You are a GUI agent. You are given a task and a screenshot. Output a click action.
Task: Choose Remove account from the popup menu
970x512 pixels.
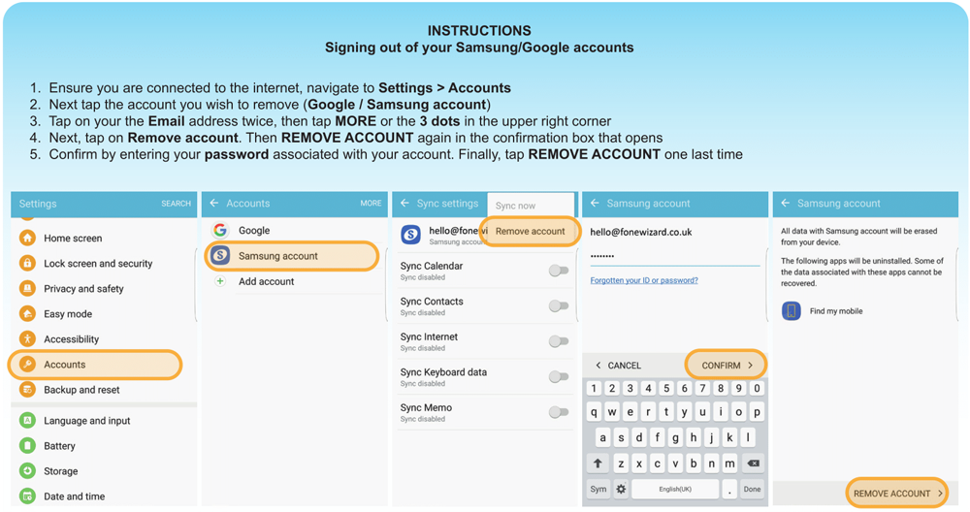(x=530, y=231)
